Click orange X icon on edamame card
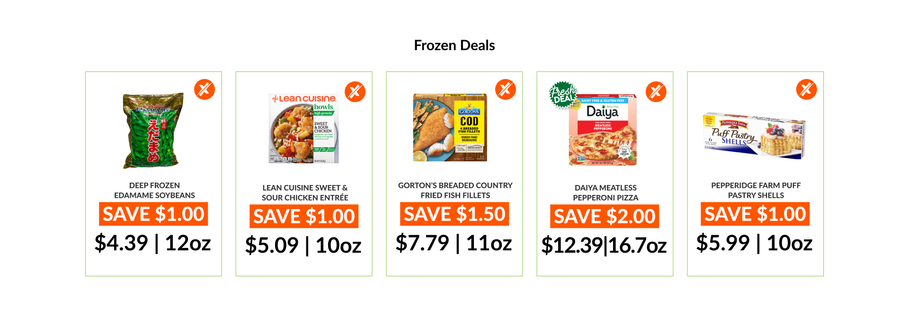 205,89
